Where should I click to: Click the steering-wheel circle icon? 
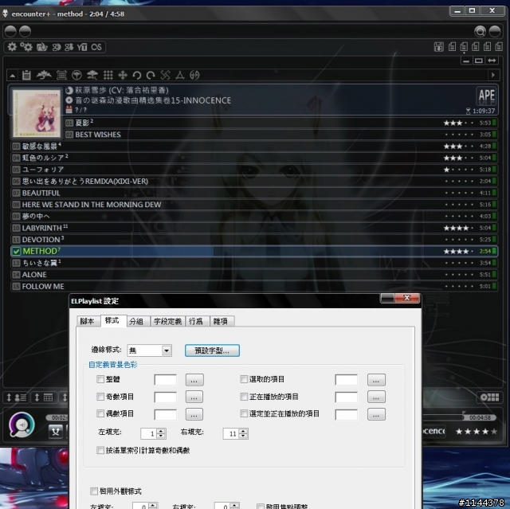click(x=76, y=75)
